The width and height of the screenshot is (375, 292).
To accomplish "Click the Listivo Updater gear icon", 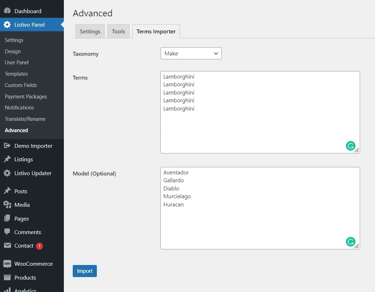I will coord(7,173).
